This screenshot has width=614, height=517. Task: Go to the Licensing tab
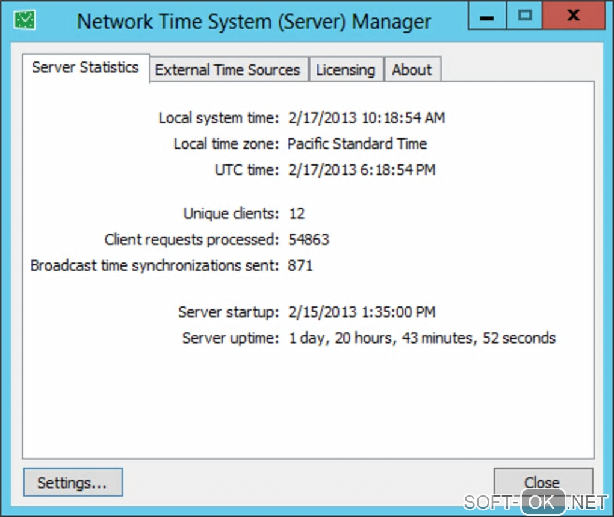pos(346,70)
